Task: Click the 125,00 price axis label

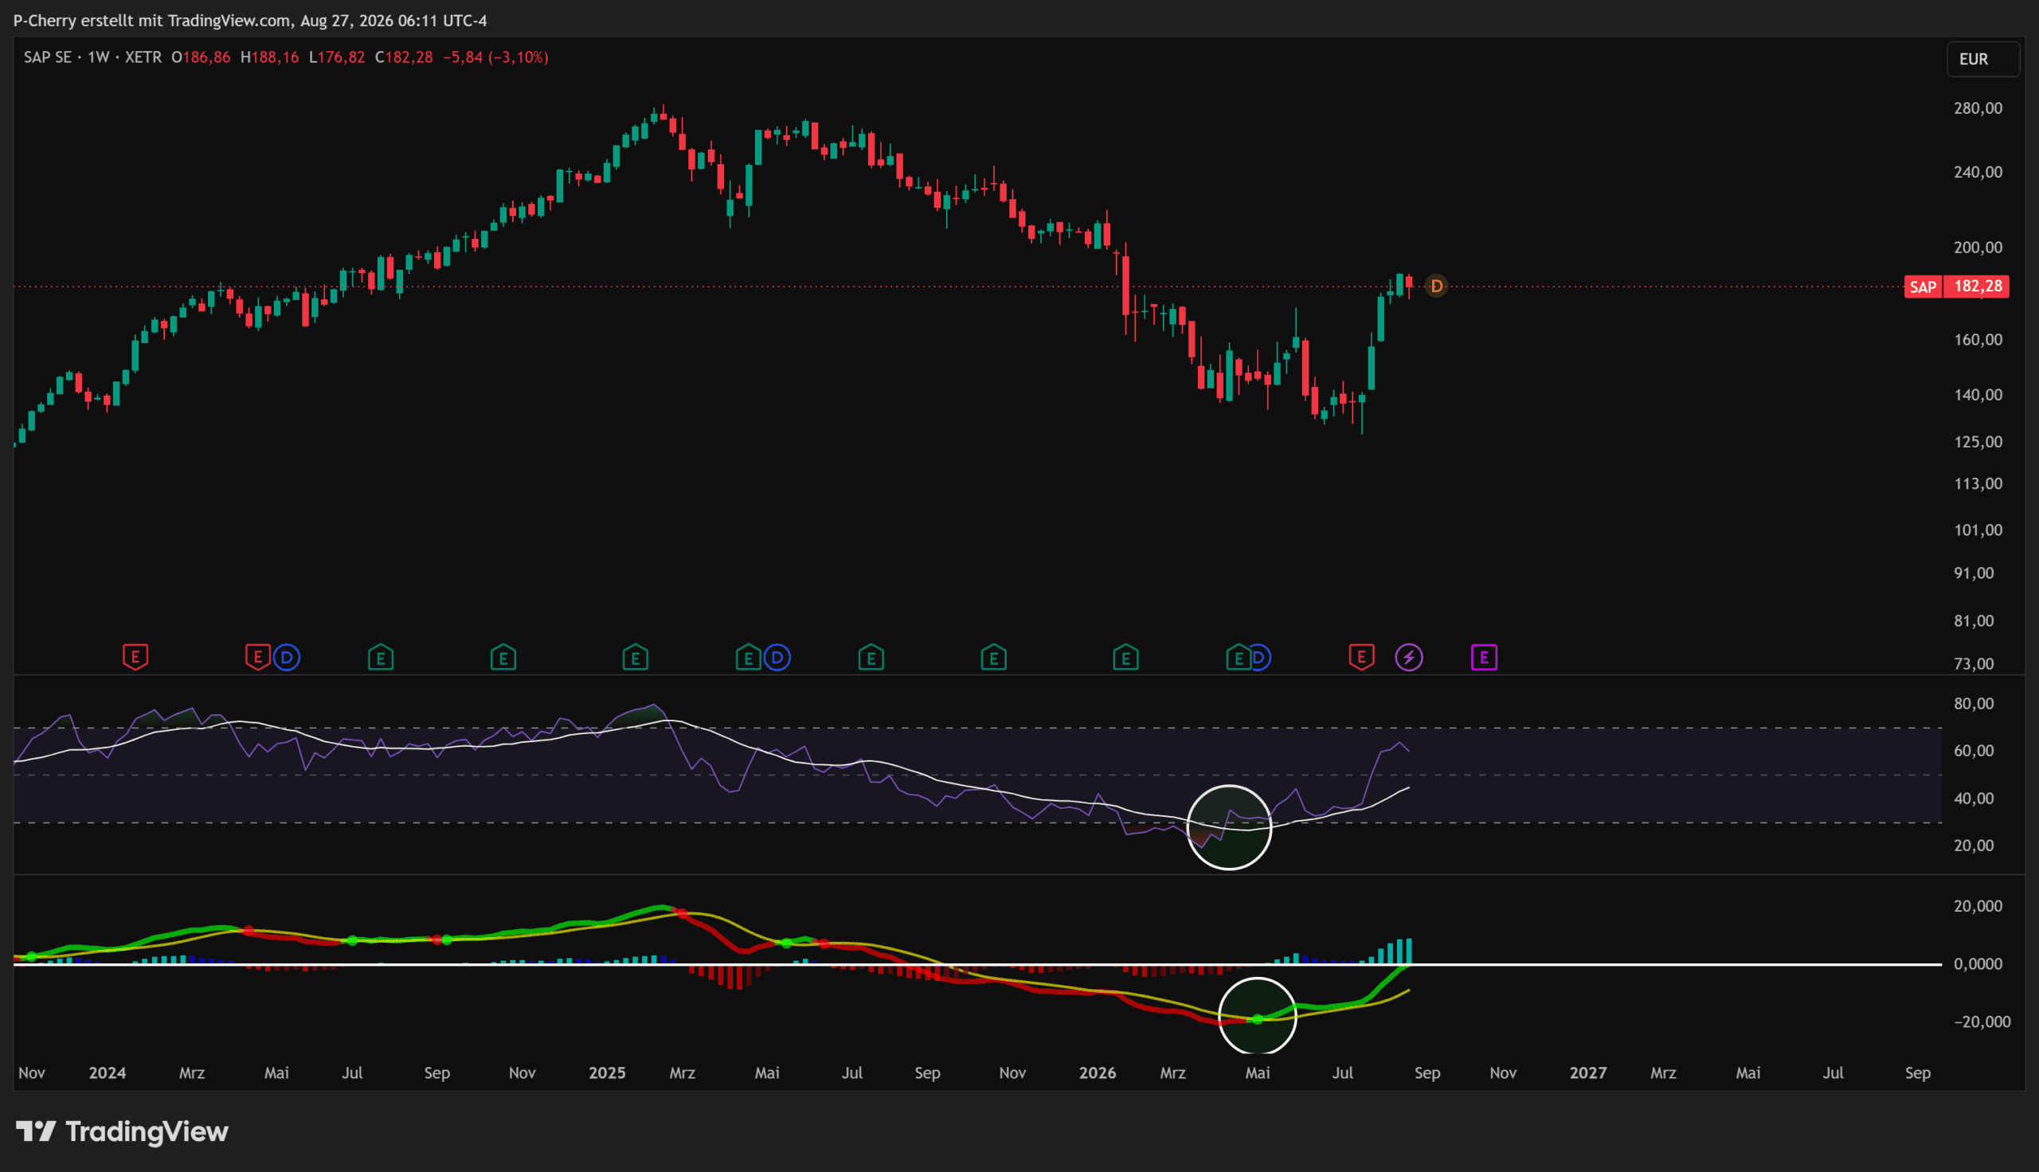Action: [1978, 442]
